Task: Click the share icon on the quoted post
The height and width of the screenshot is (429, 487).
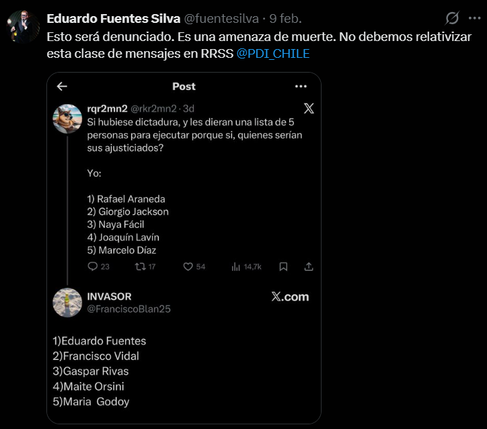Action: [x=309, y=267]
